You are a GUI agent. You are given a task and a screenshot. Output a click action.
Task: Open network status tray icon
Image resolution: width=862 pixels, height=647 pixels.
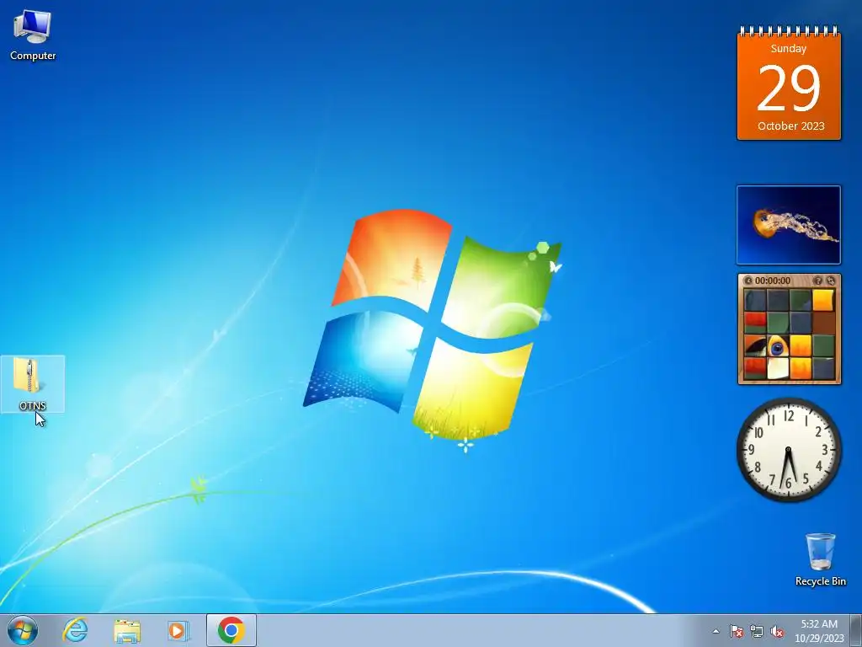pos(757,631)
